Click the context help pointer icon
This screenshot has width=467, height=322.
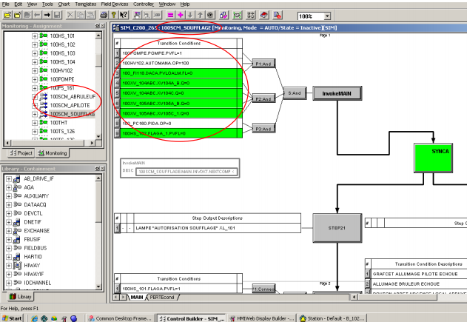124,16
